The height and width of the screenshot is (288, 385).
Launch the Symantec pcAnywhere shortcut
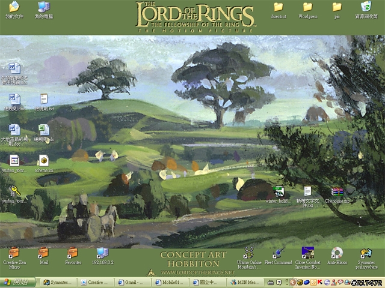click(x=366, y=258)
